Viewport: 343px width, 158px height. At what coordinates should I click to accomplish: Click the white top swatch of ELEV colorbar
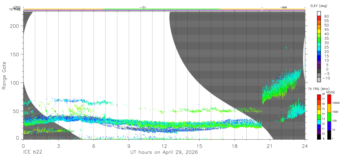319,14
